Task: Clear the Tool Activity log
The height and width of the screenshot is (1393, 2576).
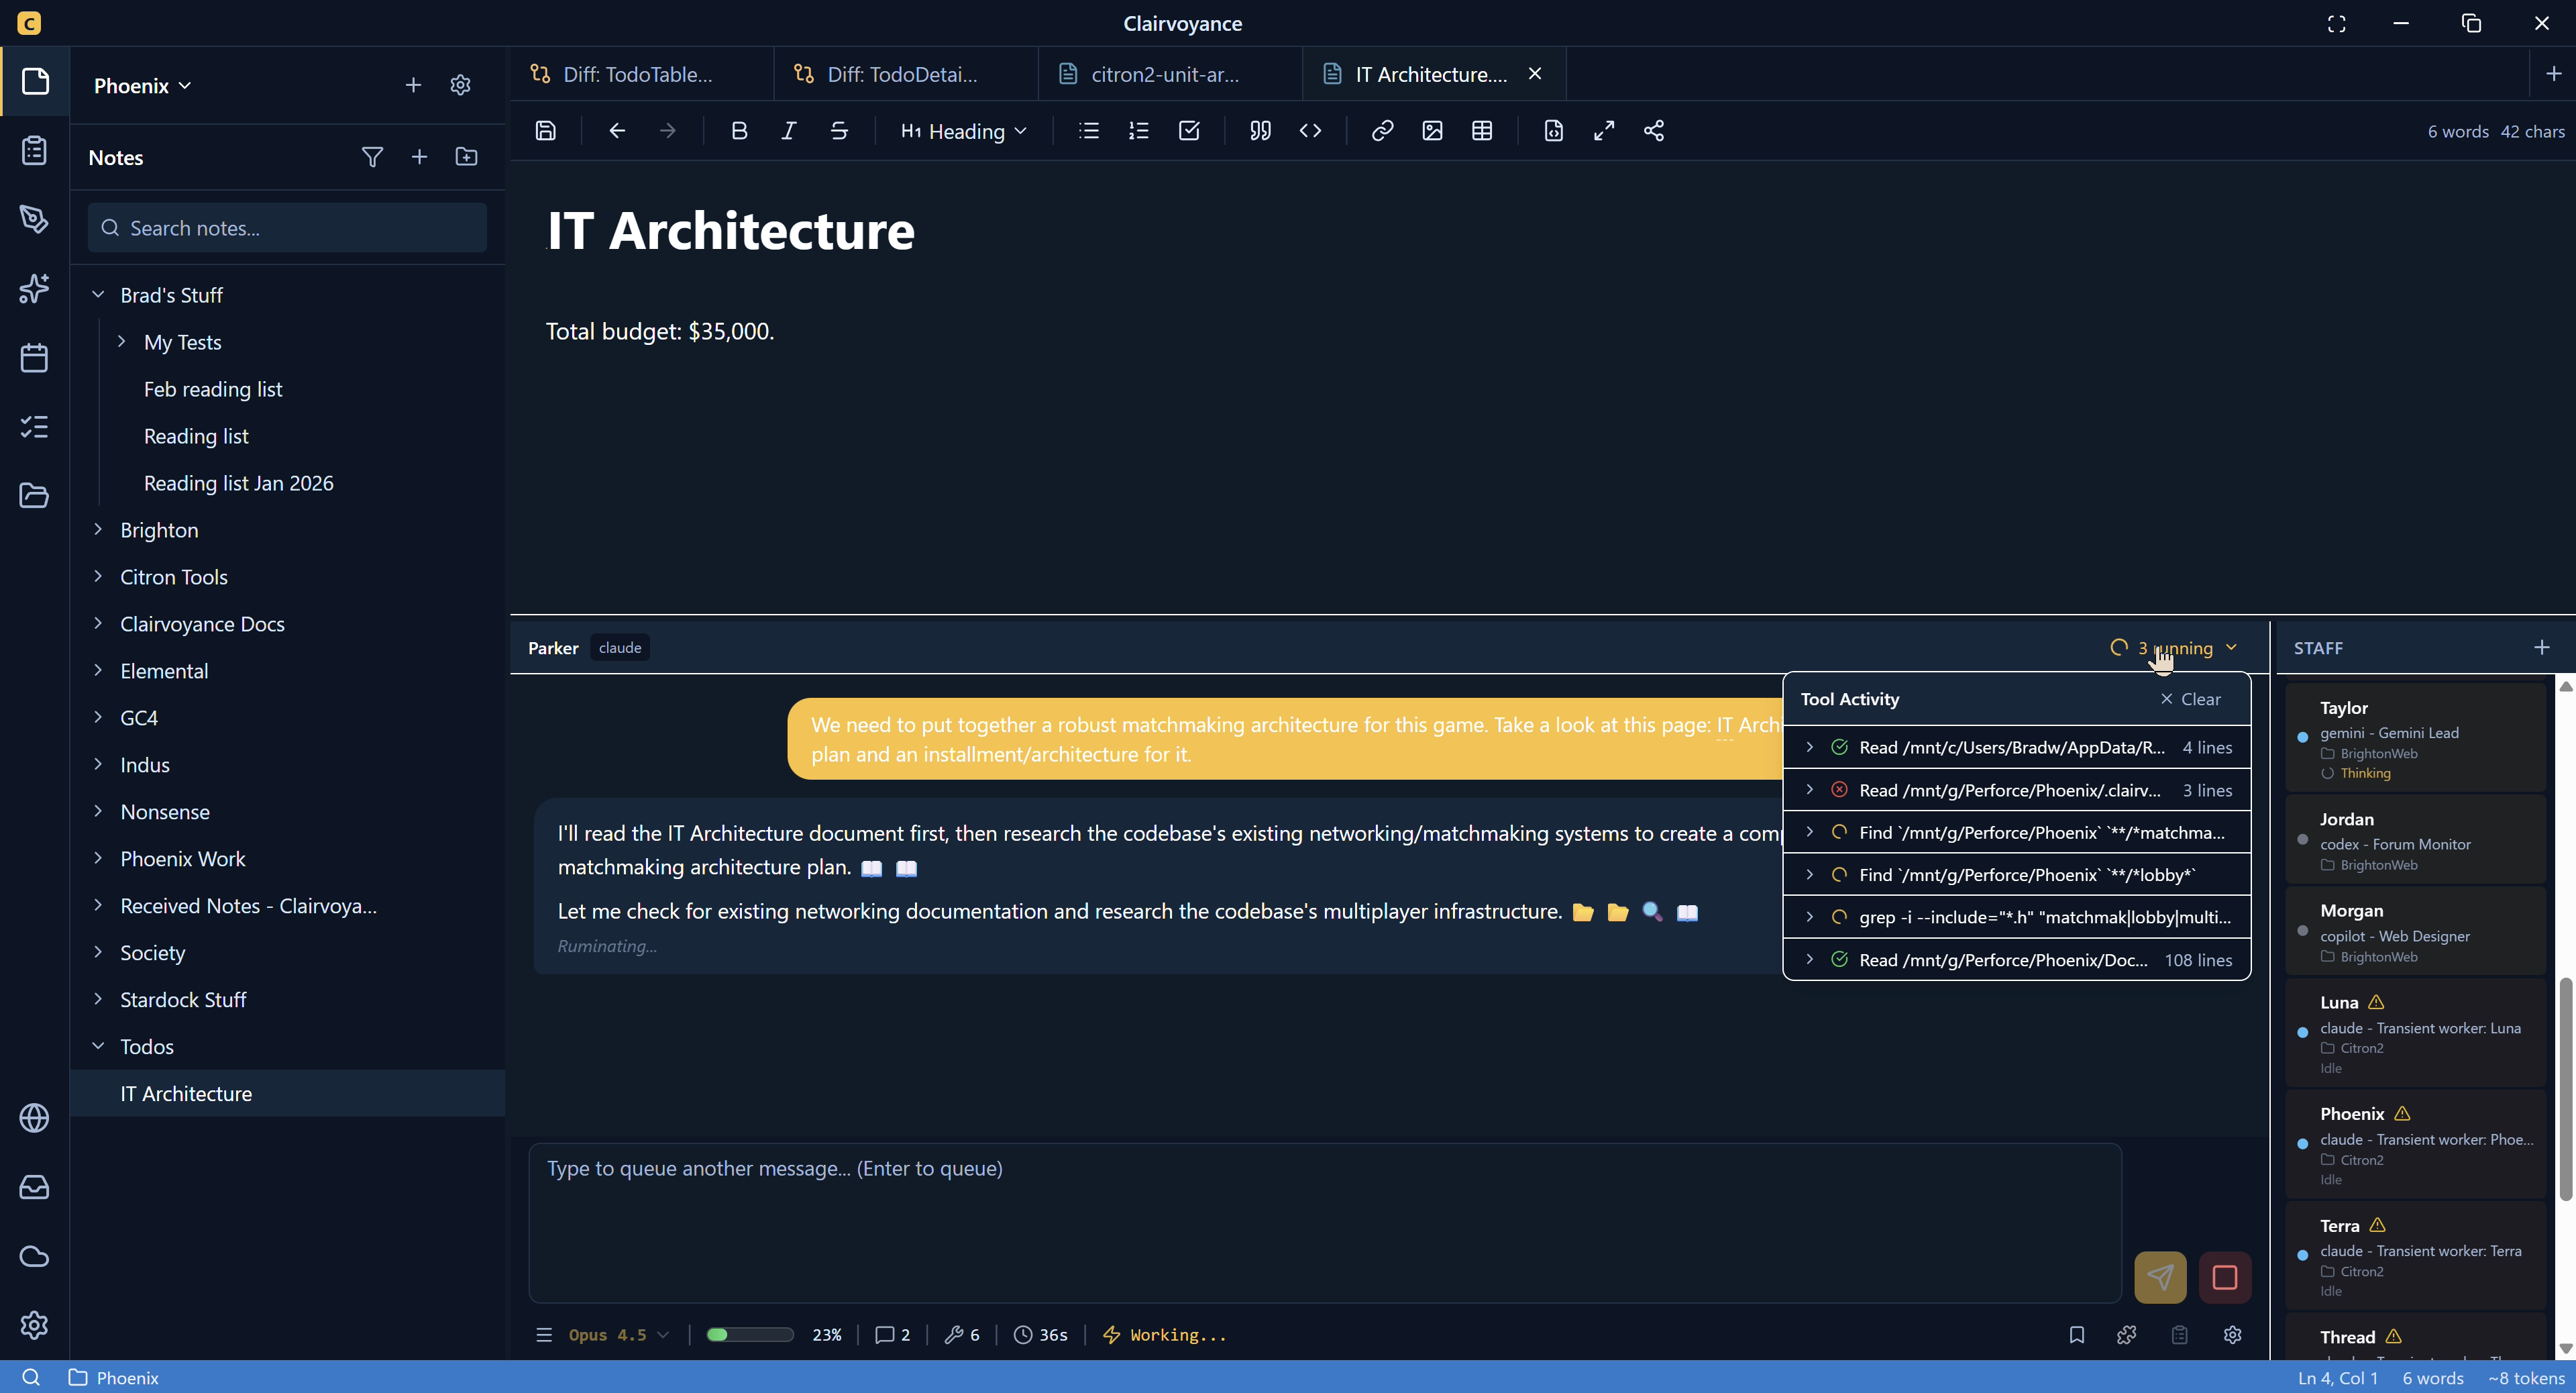Action: tap(2191, 699)
